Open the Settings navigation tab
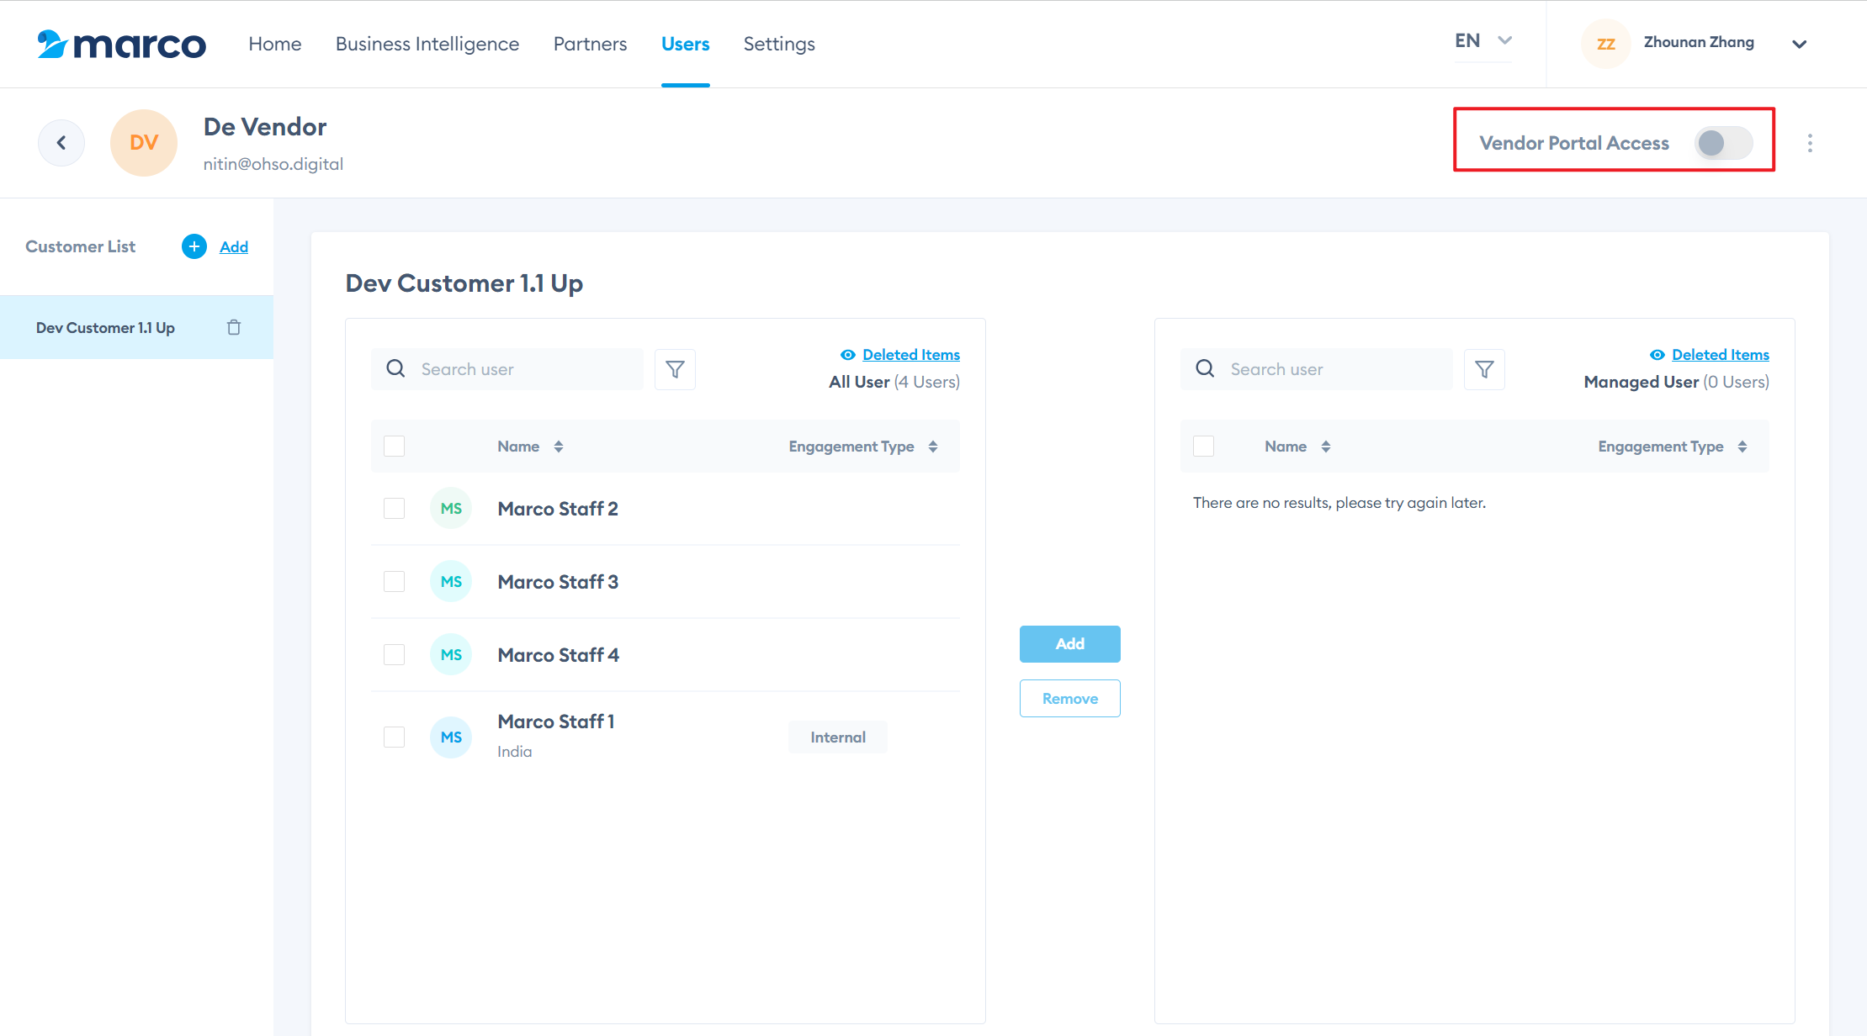The image size is (1867, 1036). click(779, 44)
